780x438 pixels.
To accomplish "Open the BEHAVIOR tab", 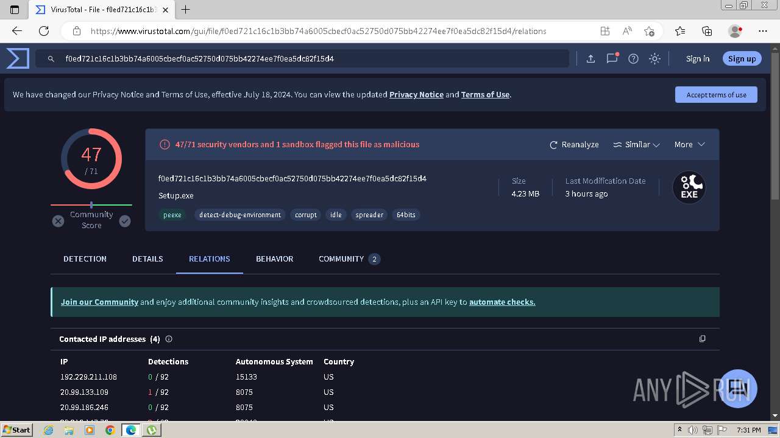I will tap(274, 259).
